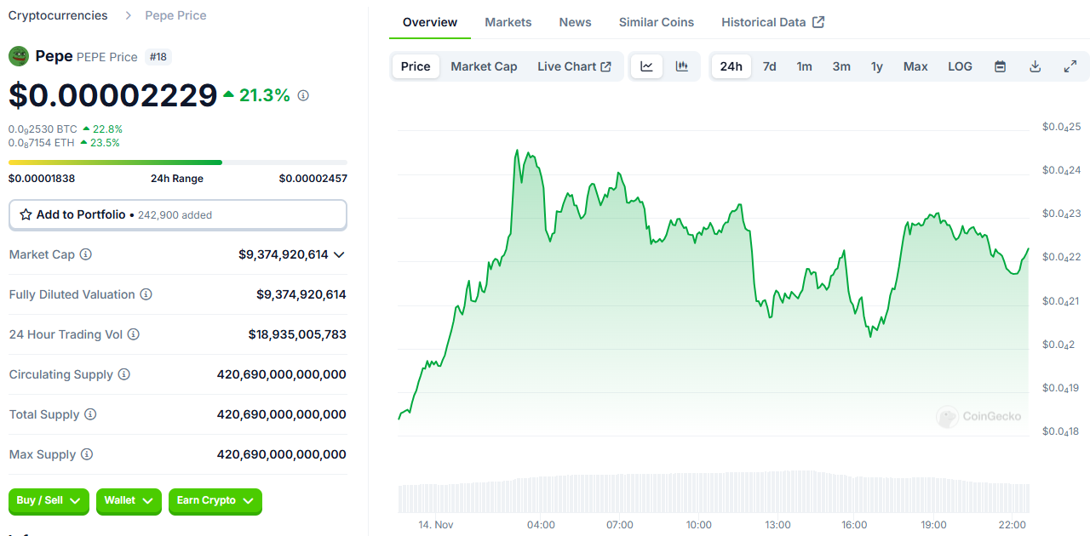Click the Max Supply info icon
The width and height of the screenshot is (1090, 536).
(x=87, y=454)
